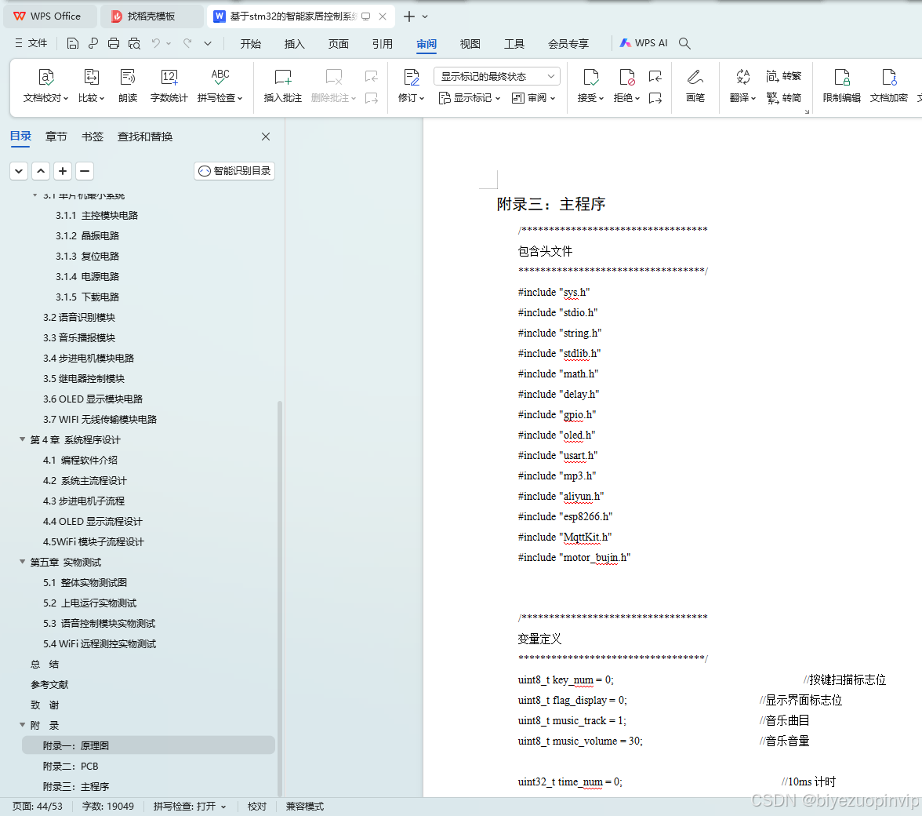
Task: Open the 文档校对 proofreading tool
Action: 45,86
